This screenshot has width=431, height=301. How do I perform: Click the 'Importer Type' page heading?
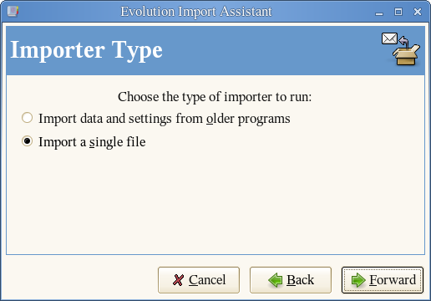(x=86, y=50)
